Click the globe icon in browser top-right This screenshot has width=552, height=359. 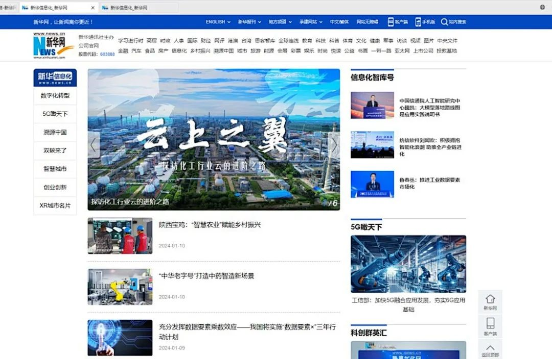tap(542, 7)
